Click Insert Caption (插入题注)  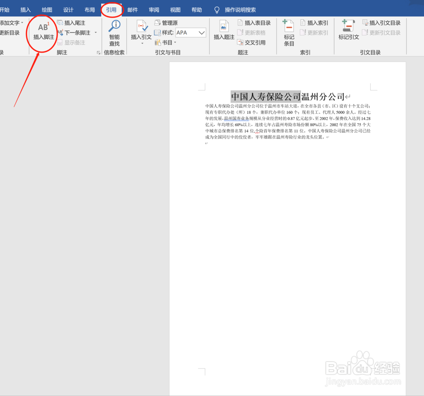point(224,30)
